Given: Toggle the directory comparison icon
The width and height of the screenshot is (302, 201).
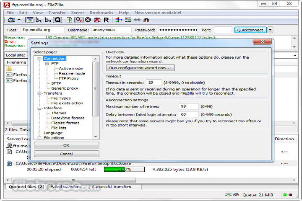Looking at the screenshot, I should click(x=128, y=20).
